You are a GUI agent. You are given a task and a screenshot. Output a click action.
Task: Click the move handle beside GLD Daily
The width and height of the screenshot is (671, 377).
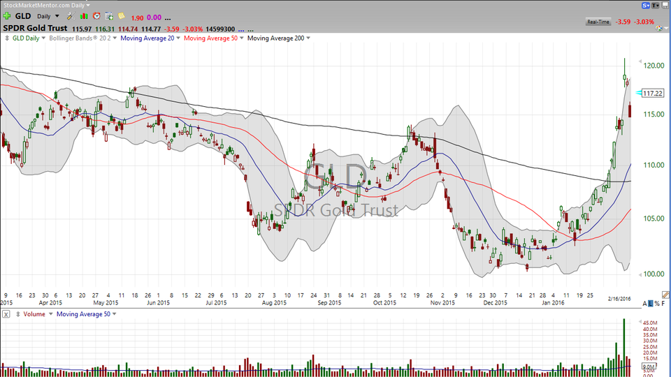[7, 38]
